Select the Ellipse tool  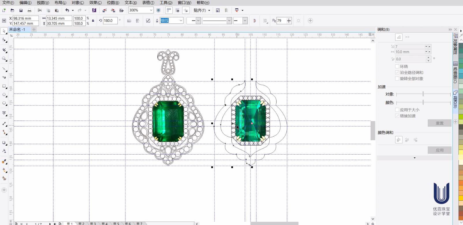[4, 95]
